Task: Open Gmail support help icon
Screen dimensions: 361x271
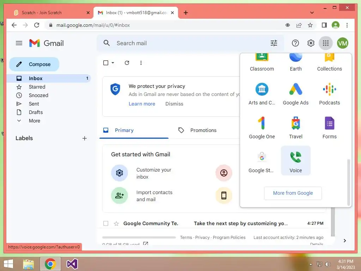Action: point(295,43)
